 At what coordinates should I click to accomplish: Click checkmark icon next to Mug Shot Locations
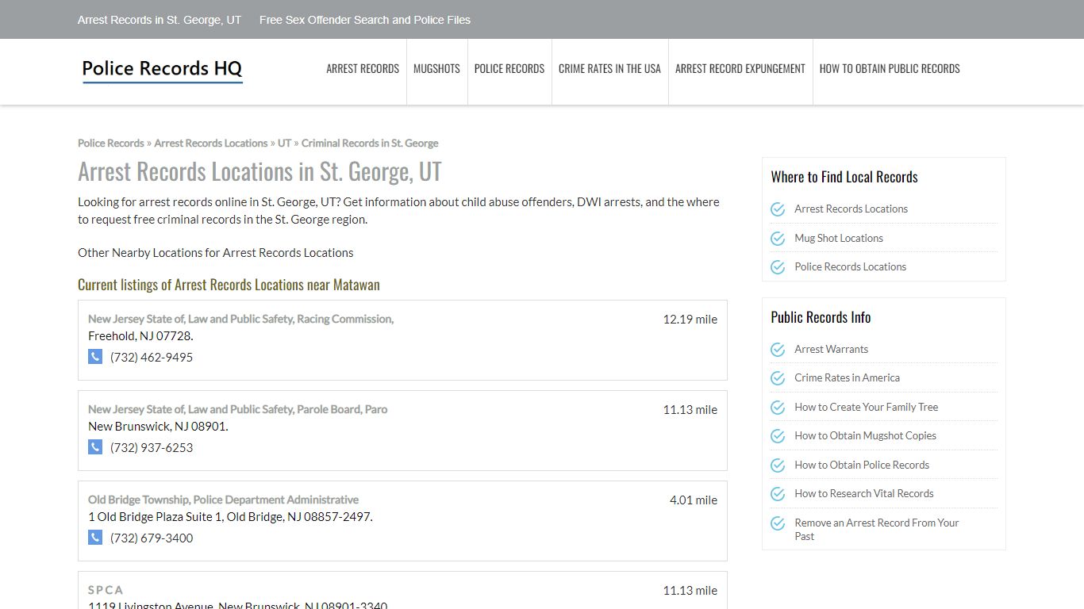point(778,238)
